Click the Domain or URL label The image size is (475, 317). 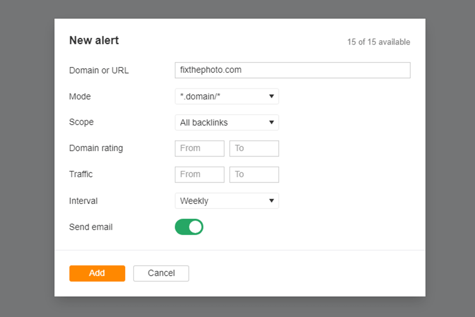tap(99, 70)
